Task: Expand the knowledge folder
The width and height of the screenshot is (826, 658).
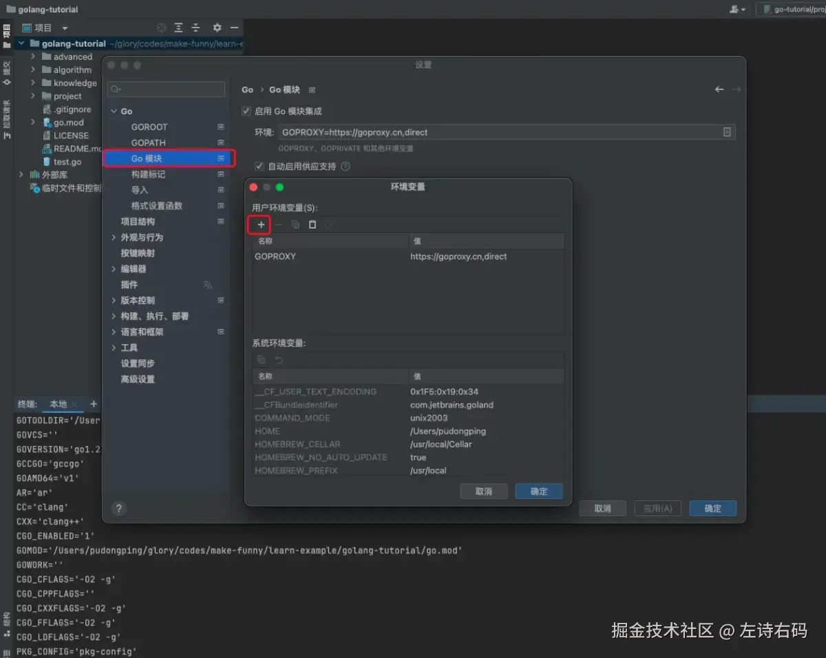Action: 33,83
